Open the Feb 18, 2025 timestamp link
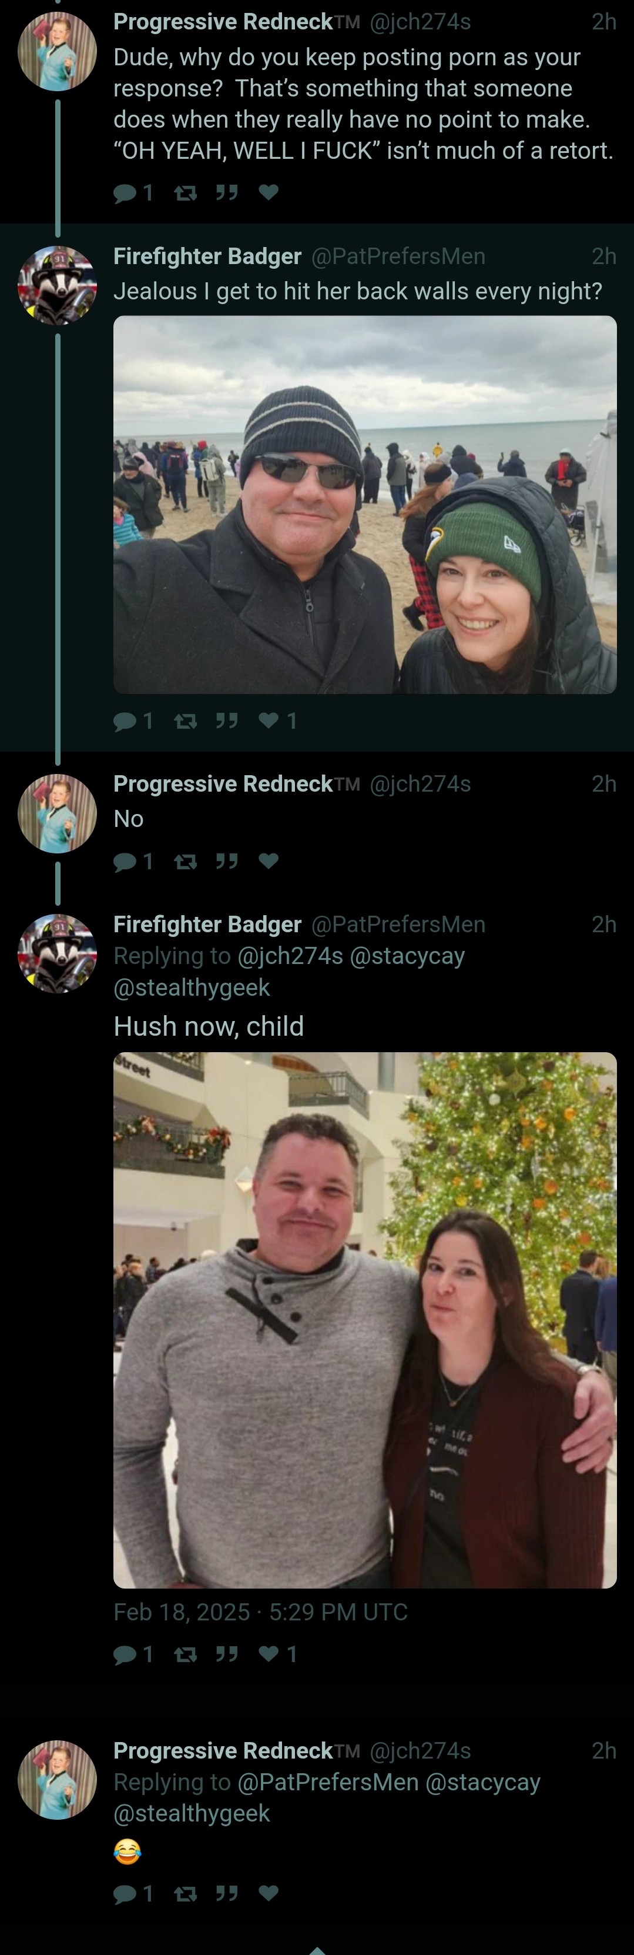The width and height of the screenshot is (634, 1955). (x=261, y=1612)
